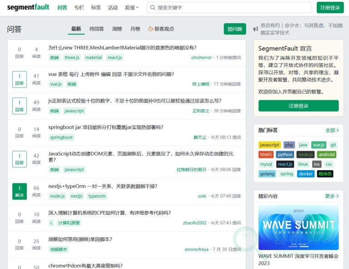
Task: Click 注册登录 in the manifesto card
Action: point(298,106)
